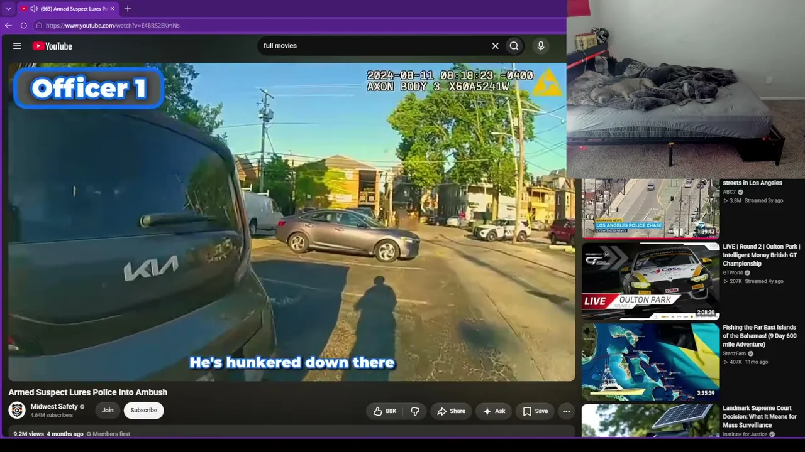This screenshot has height=452, width=805.
Task: Open a new browser tab
Action: 128,9
